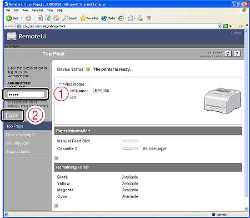Click the Forward navigation arrow
Viewport: 250px width, 218px height.
tap(28, 18)
